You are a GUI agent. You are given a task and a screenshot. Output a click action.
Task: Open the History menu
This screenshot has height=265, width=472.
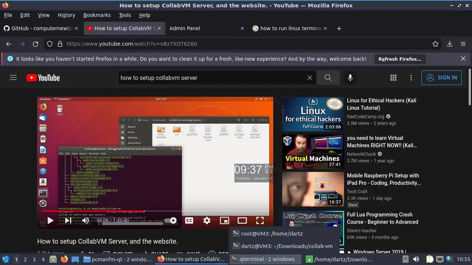[66, 15]
